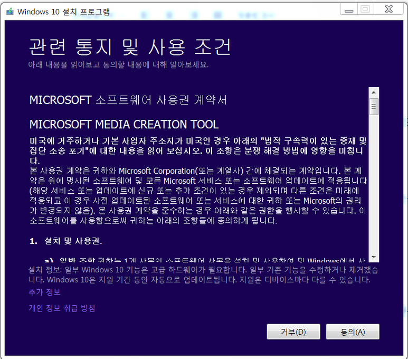Screen dimensions: 408x359
Task: Click the license scrollbar up arrow
Action: [374, 92]
